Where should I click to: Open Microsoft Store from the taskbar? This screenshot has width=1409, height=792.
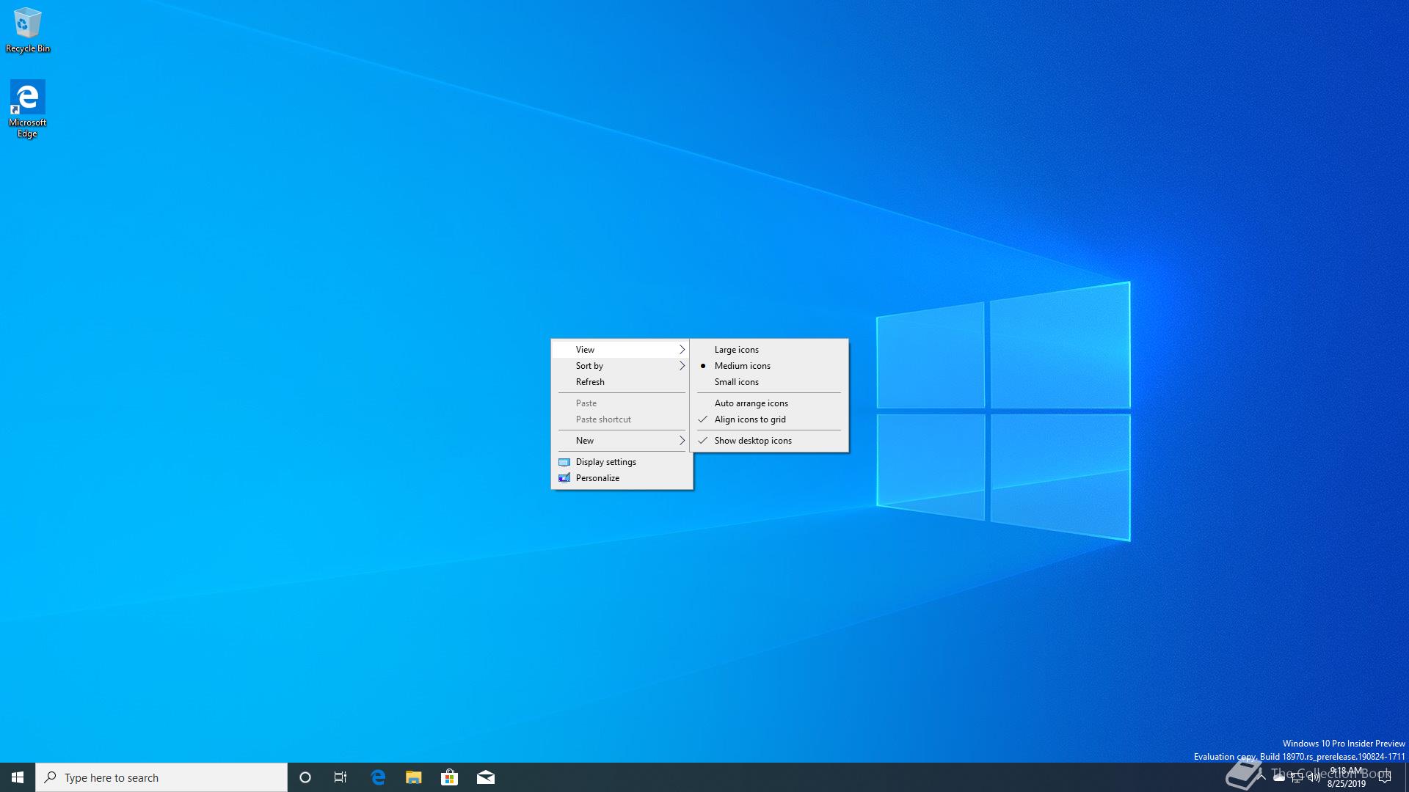point(449,777)
